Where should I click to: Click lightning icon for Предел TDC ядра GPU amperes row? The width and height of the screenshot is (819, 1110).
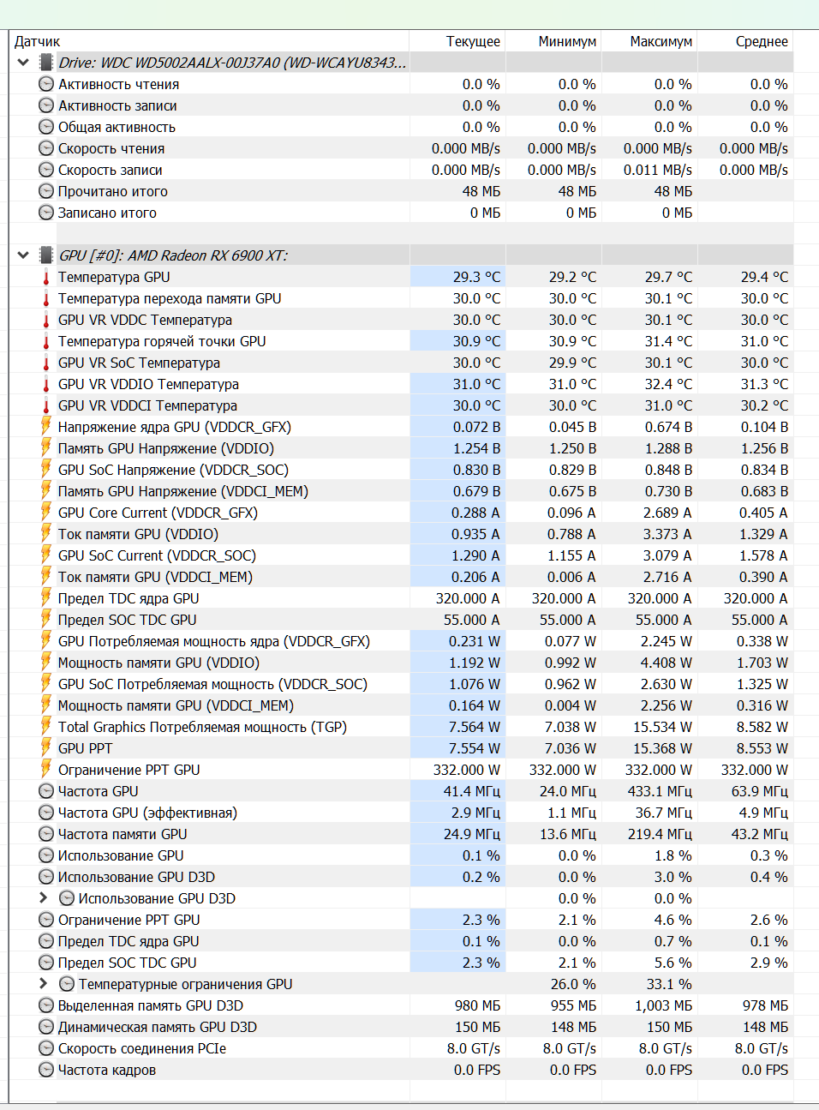[x=46, y=597]
